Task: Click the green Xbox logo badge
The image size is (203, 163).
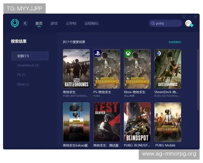Action: (x=128, y=53)
